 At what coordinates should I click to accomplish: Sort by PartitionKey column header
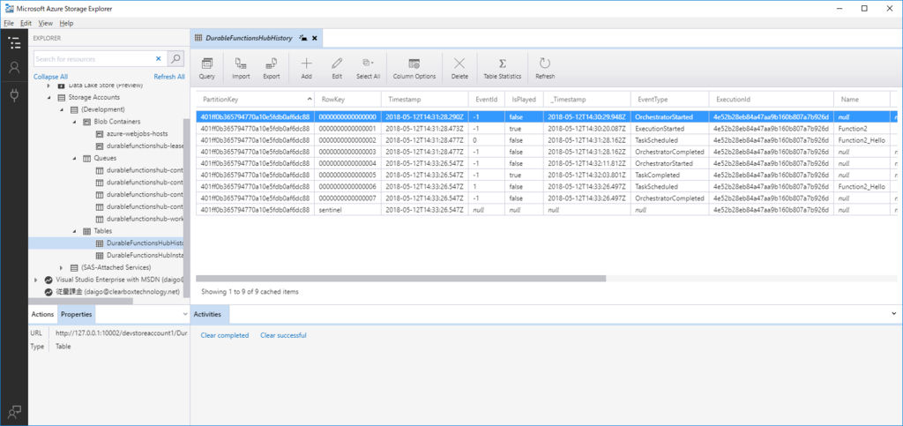click(x=255, y=99)
